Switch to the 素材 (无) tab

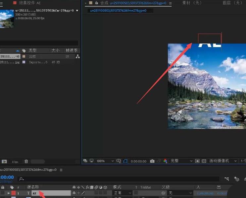pos(192,3)
